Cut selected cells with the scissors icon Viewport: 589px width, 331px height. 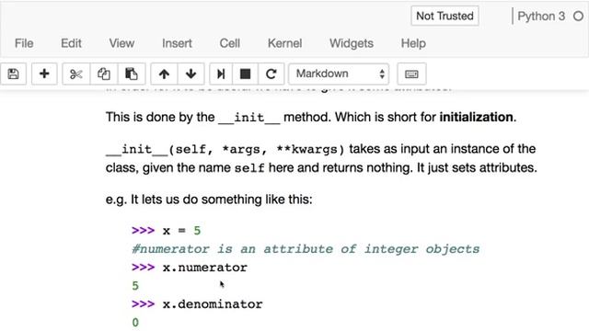75,74
